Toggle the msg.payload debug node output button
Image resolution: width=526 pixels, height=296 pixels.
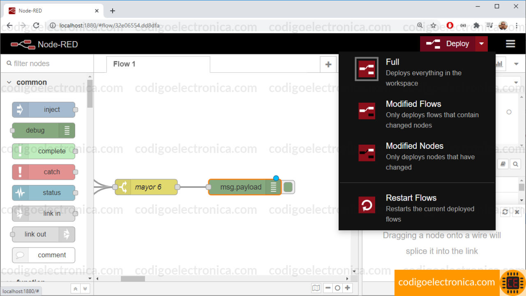288,187
